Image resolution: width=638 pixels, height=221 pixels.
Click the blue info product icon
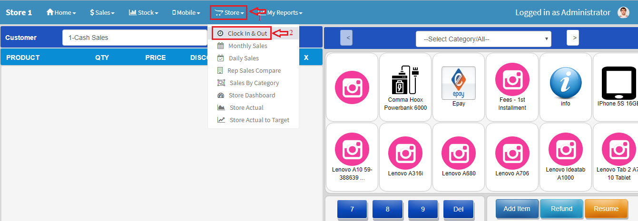pos(565,83)
